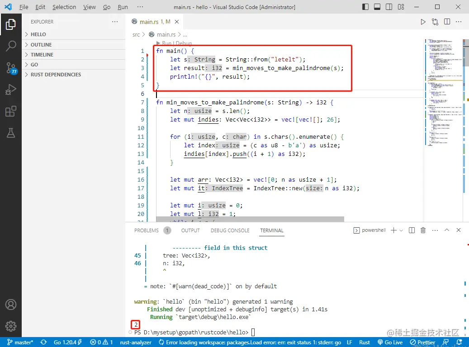Maximize the panel with chevron up
Screen dimensions: 469x347
pos(446,230)
